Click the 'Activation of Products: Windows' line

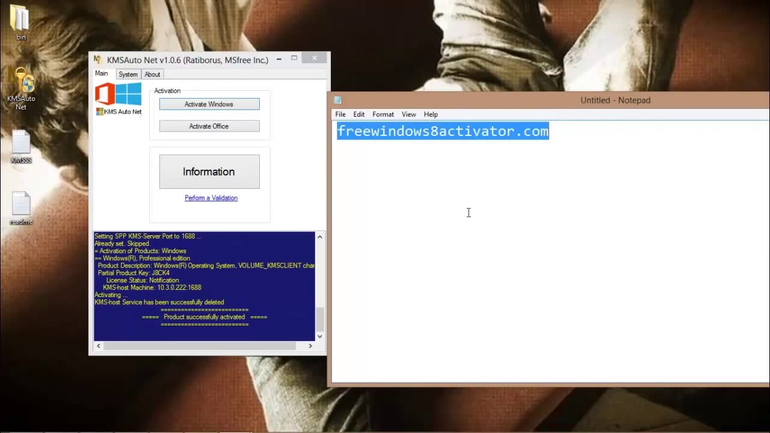pyautogui.click(x=140, y=251)
